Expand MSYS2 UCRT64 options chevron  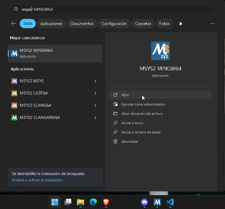coord(95,93)
